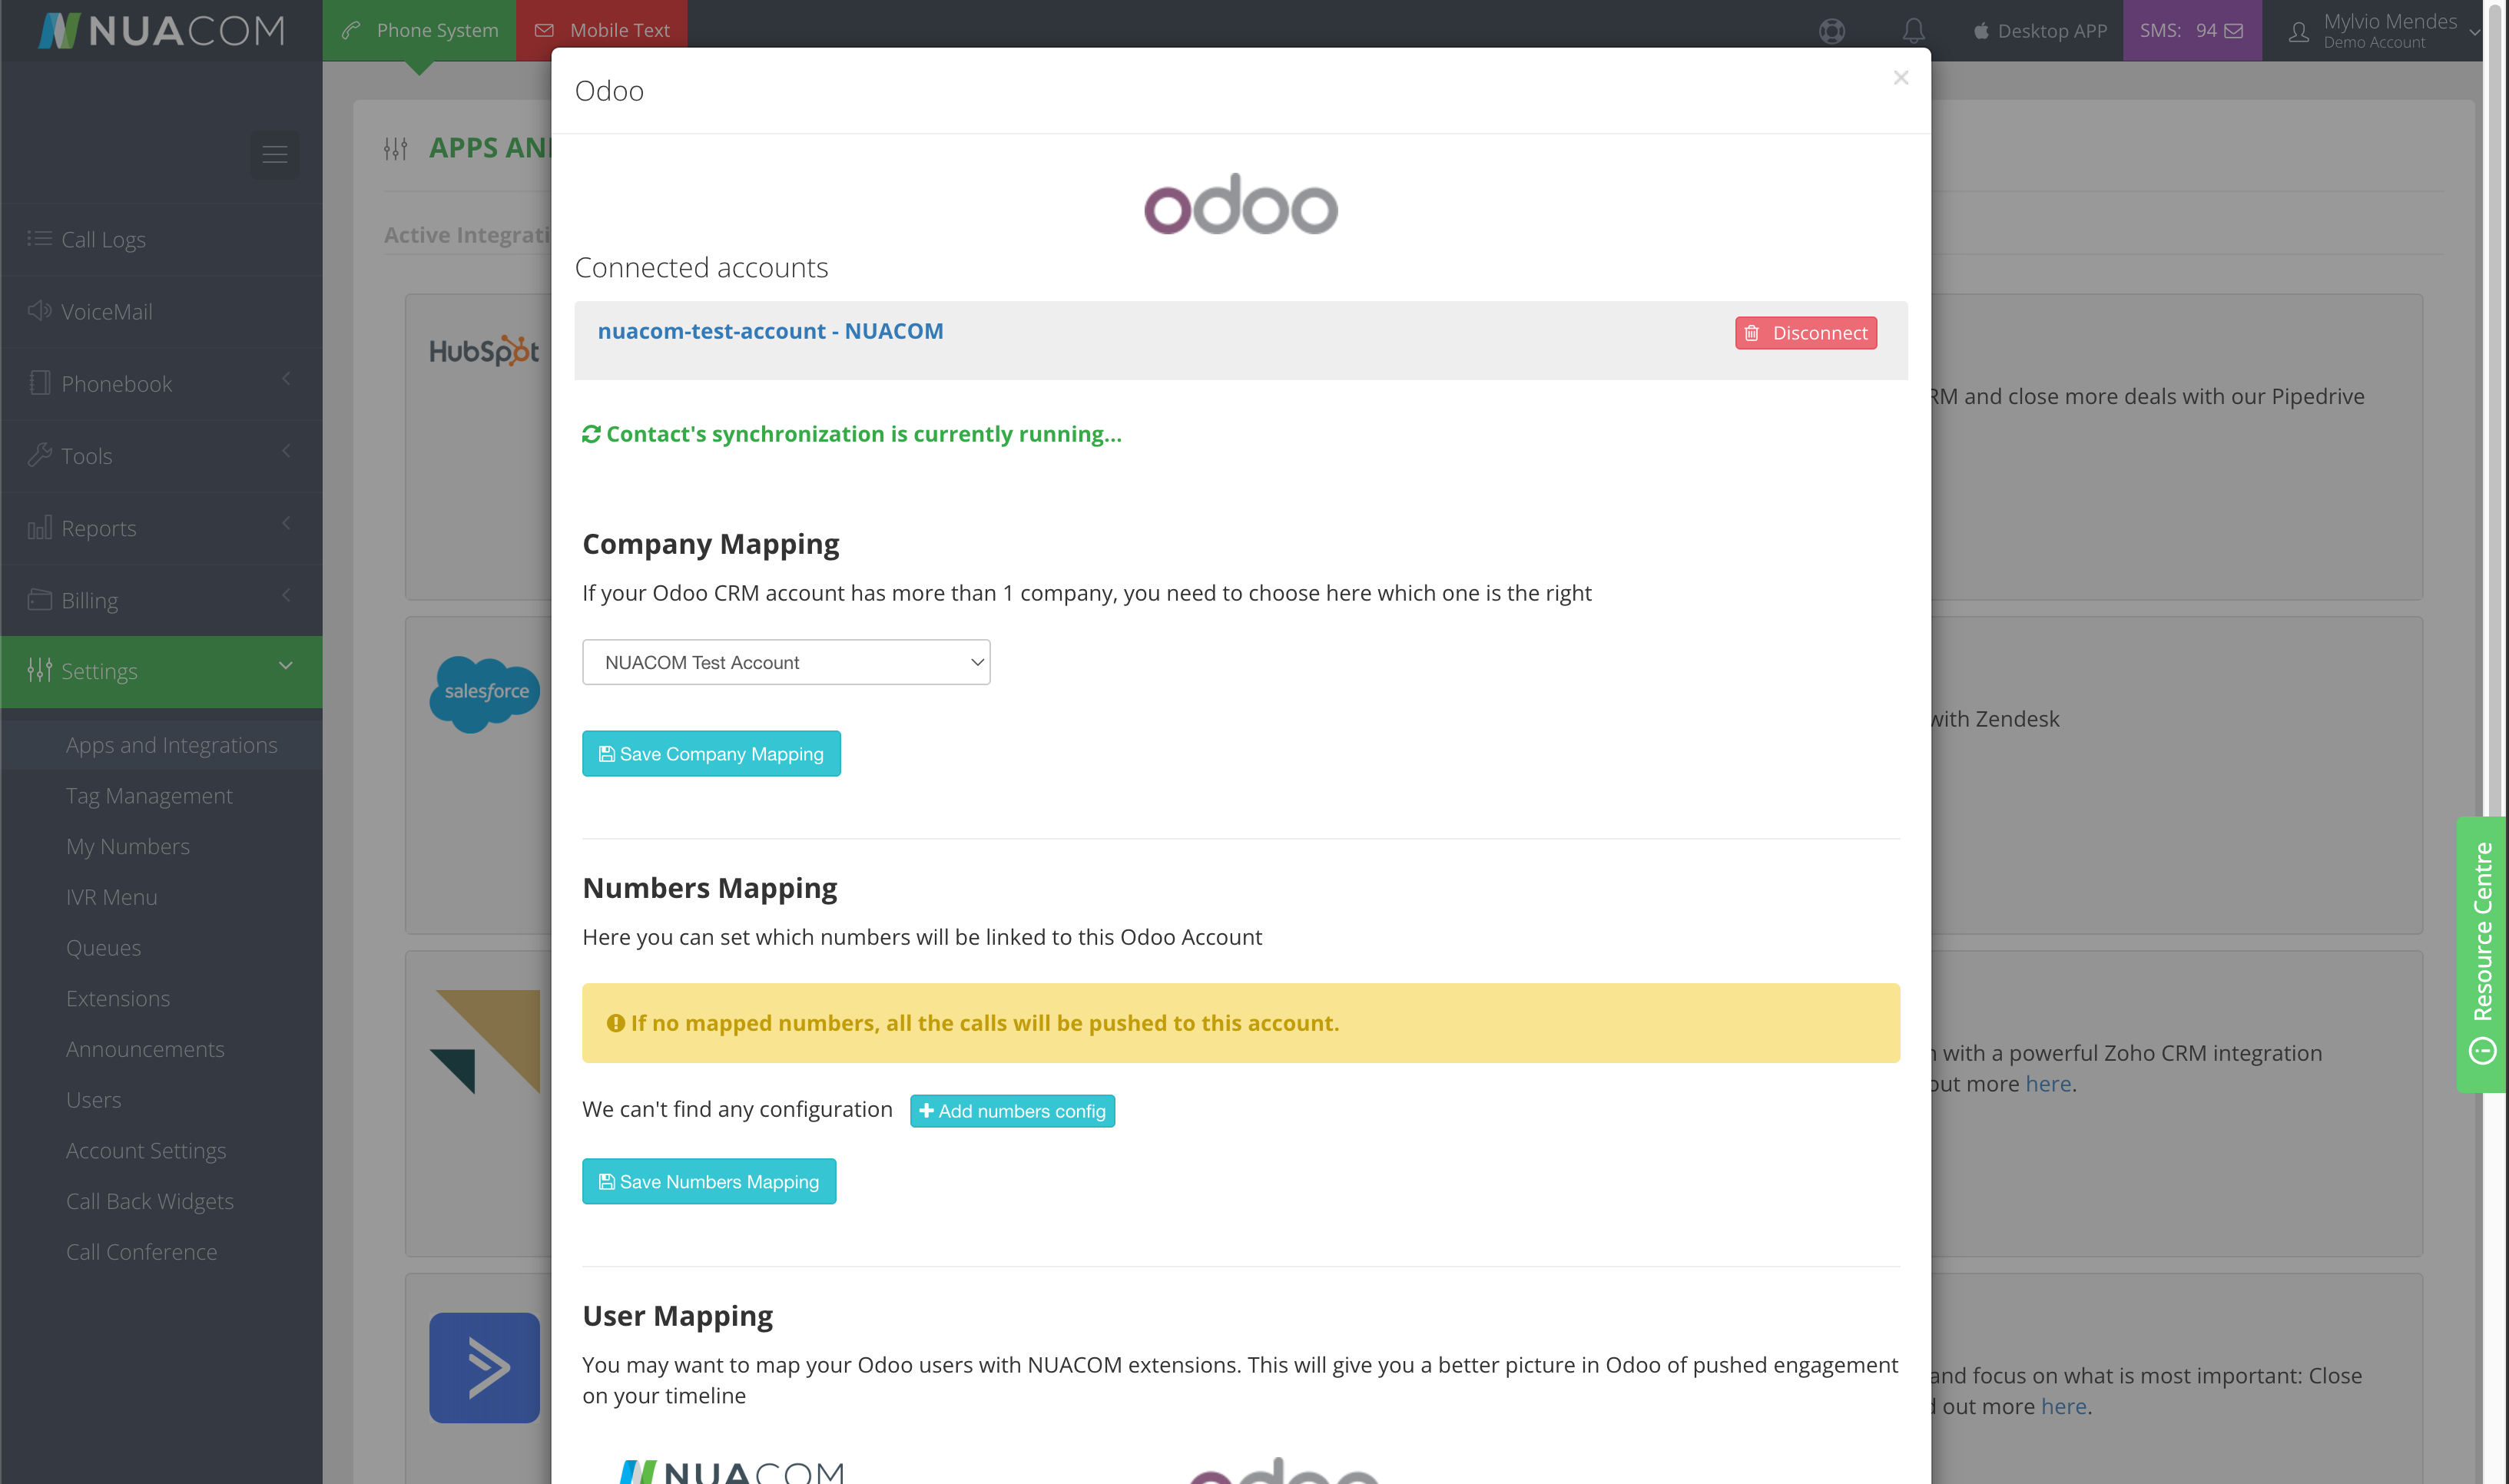Open Tag Management in settings submenu
The height and width of the screenshot is (1484, 2509).
(149, 796)
